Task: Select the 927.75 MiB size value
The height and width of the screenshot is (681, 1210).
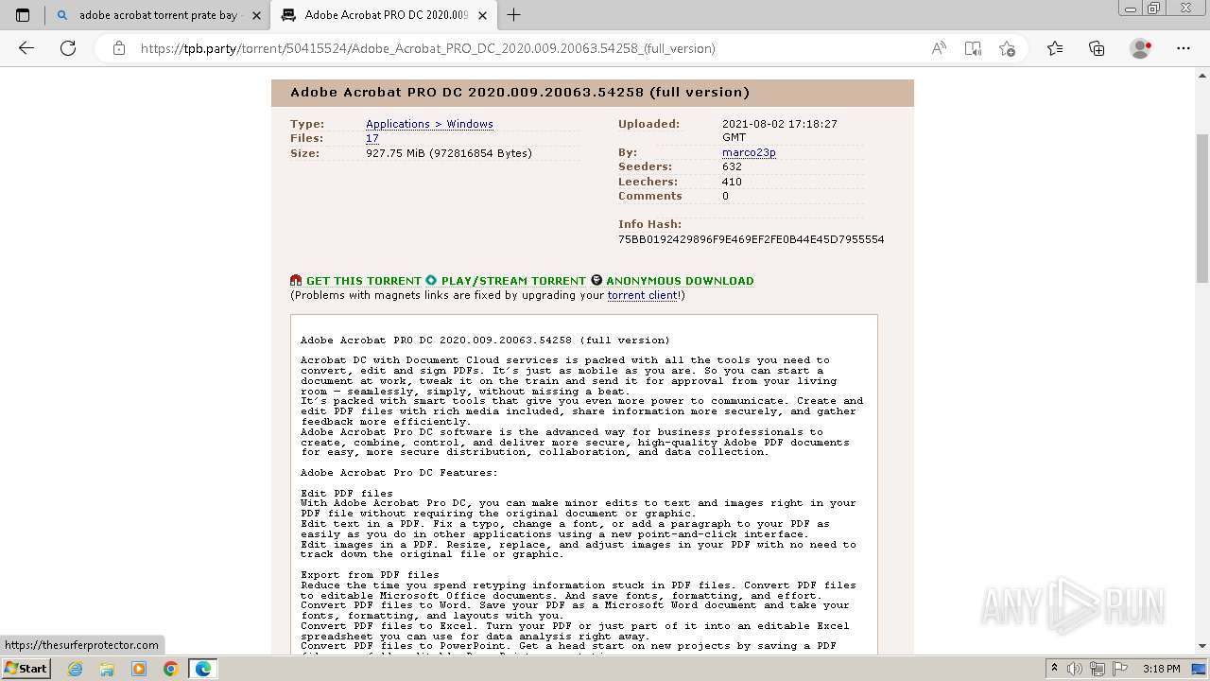Action: coord(449,153)
